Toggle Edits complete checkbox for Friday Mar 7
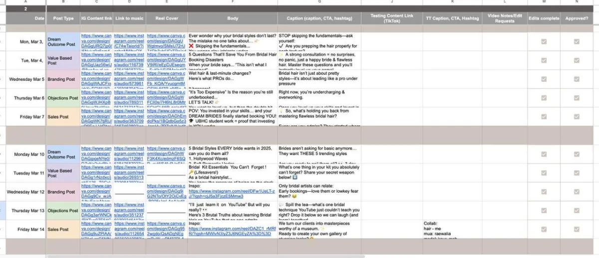The width and height of the screenshot is (599, 258). pos(544,117)
